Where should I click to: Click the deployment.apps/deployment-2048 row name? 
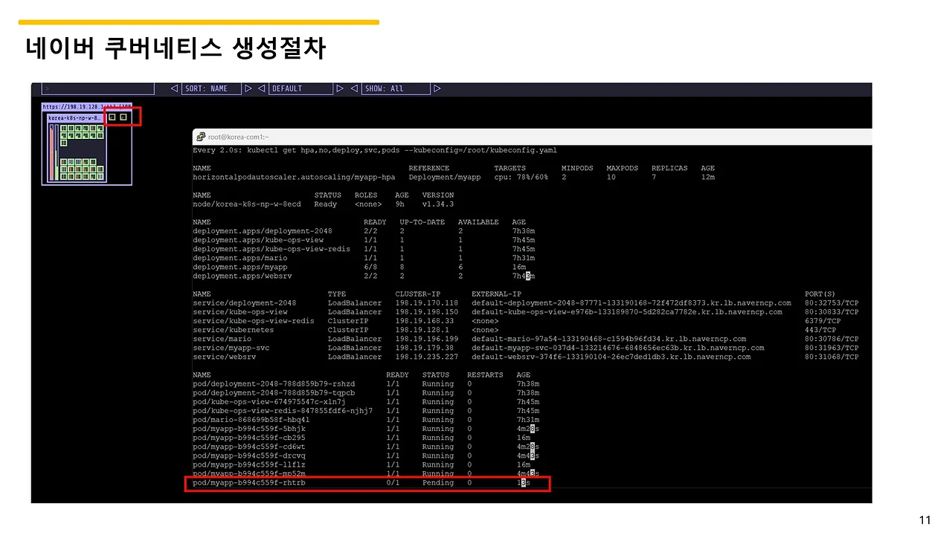click(263, 231)
